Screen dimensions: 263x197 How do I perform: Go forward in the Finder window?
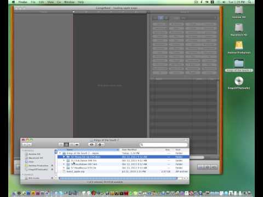29,144
